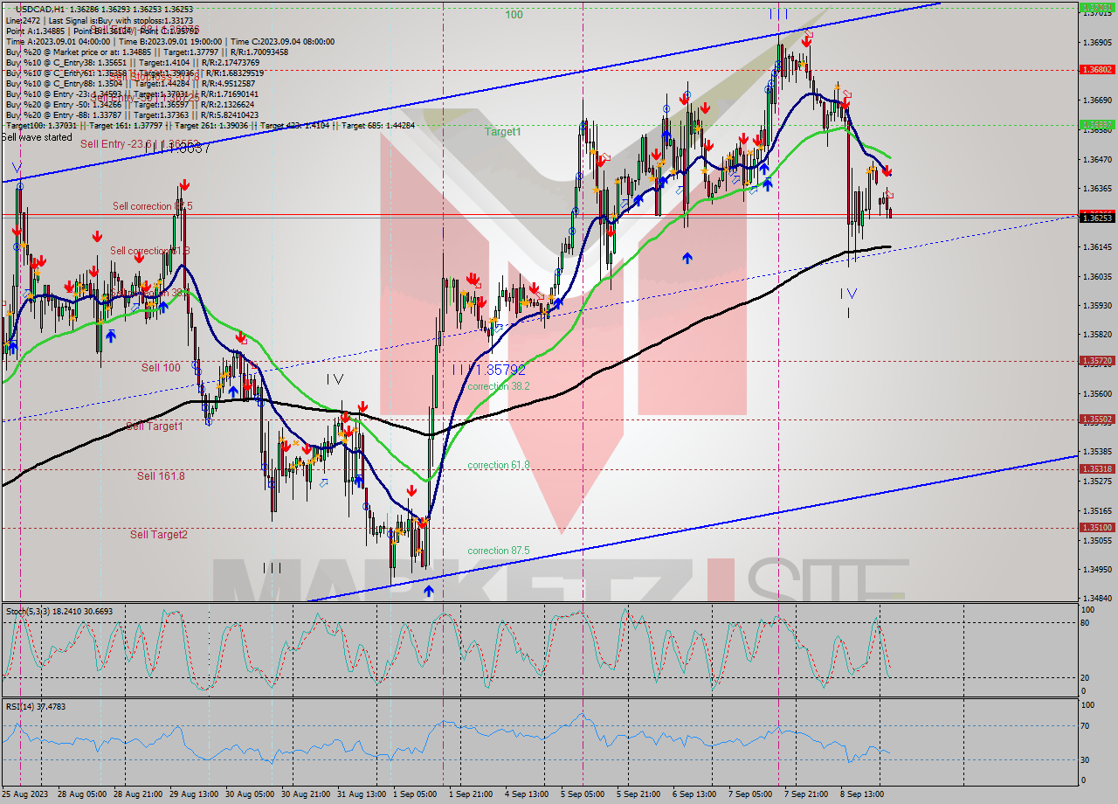This screenshot has height=804, width=1118.
Task: Click the '7 Sep 21:00' time label
Action: click(x=805, y=794)
